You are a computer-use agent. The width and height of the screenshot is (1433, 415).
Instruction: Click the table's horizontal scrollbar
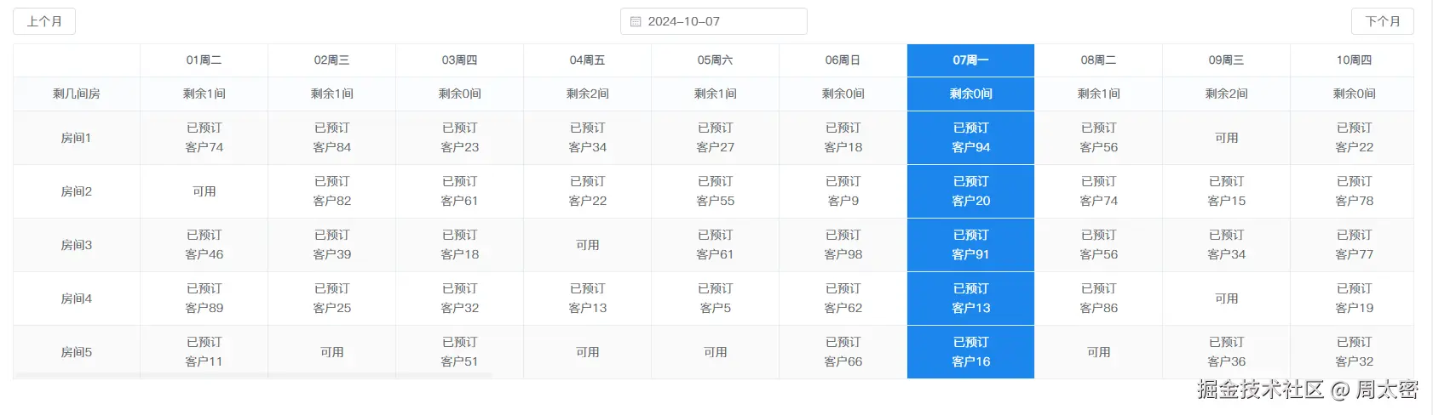click(x=254, y=375)
